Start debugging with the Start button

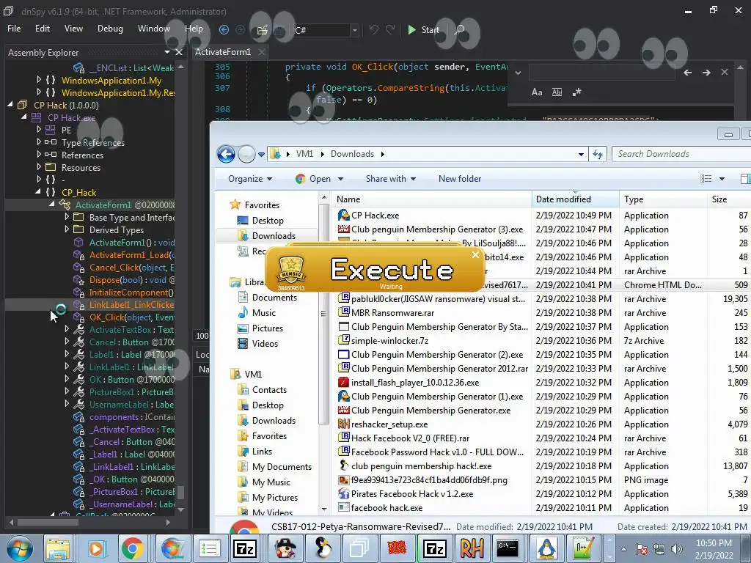422,29
